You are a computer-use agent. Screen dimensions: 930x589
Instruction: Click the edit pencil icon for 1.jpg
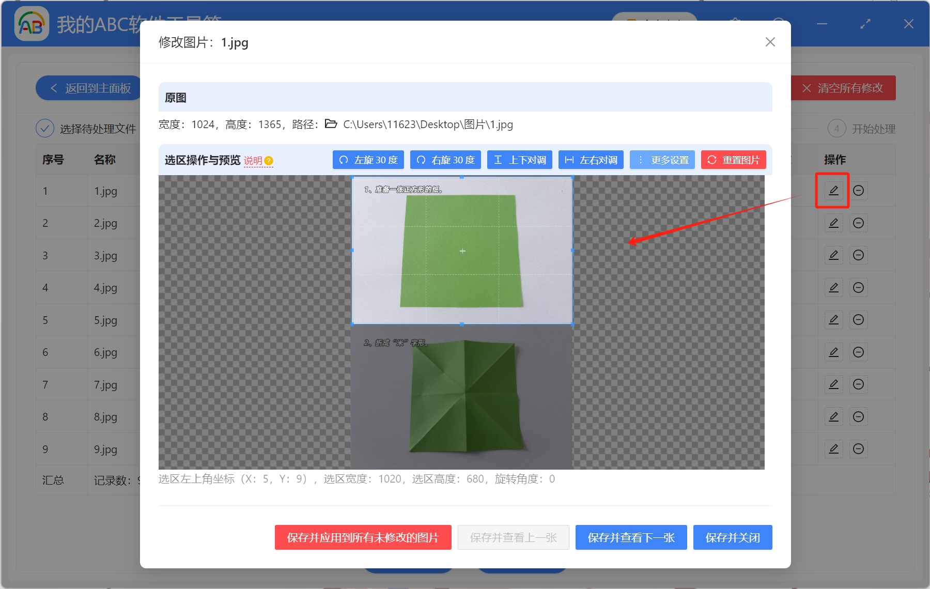833,191
